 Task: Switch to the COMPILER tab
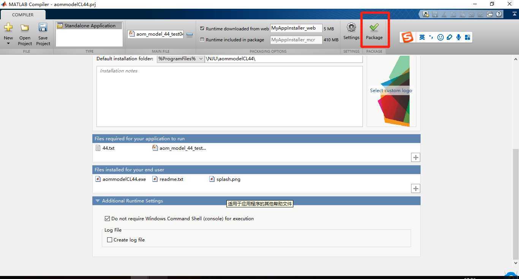coord(23,15)
